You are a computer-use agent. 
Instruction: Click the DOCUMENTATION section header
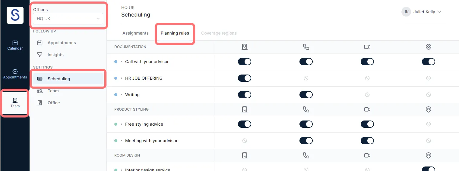coord(130,47)
